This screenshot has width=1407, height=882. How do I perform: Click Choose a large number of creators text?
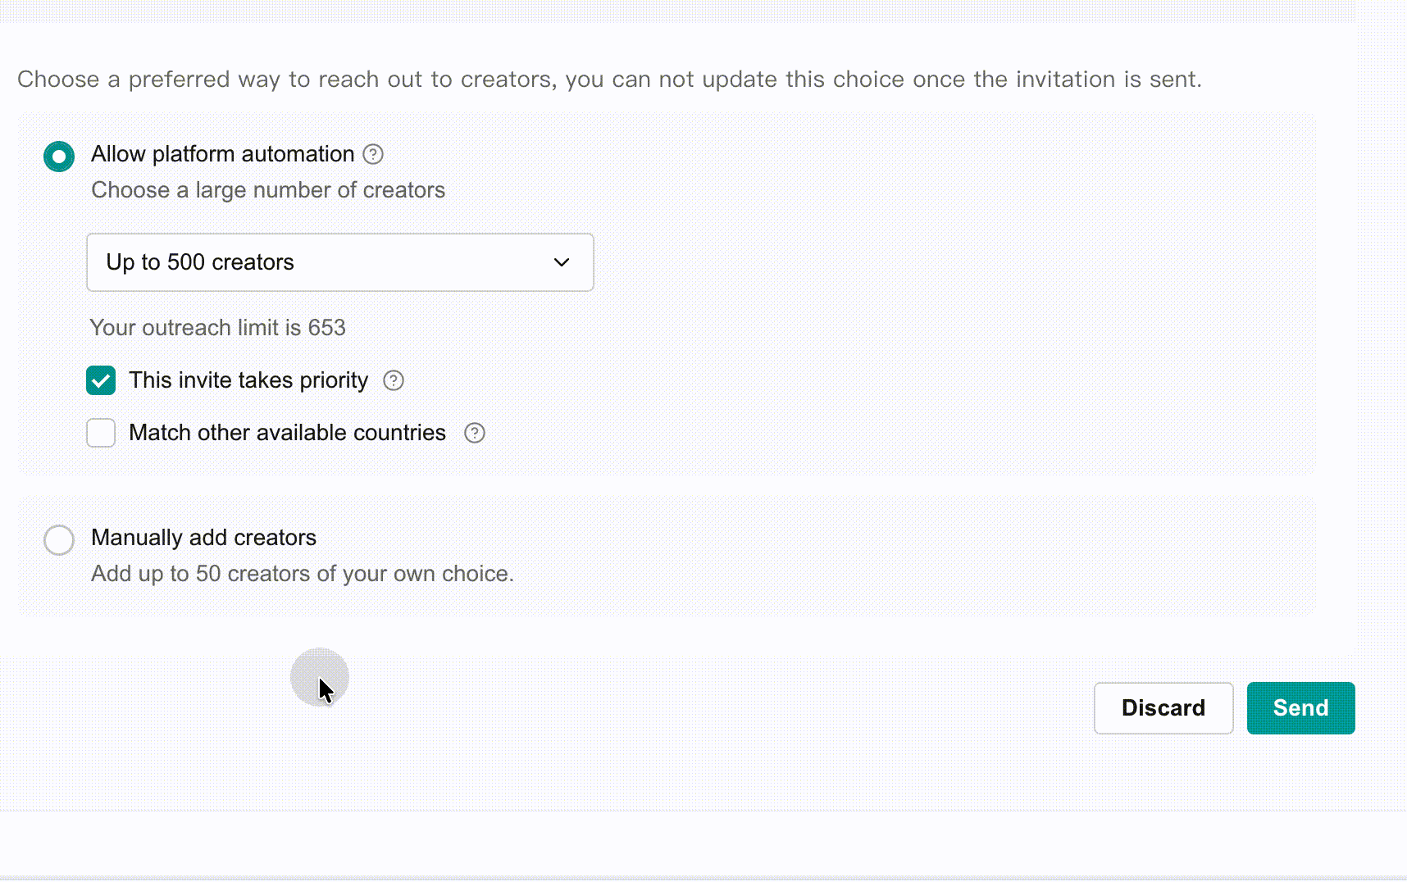pos(268,190)
